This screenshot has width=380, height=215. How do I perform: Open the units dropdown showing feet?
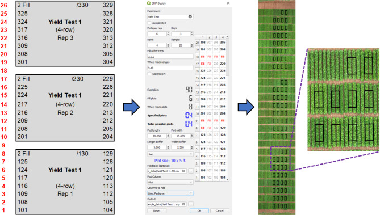point(170,154)
